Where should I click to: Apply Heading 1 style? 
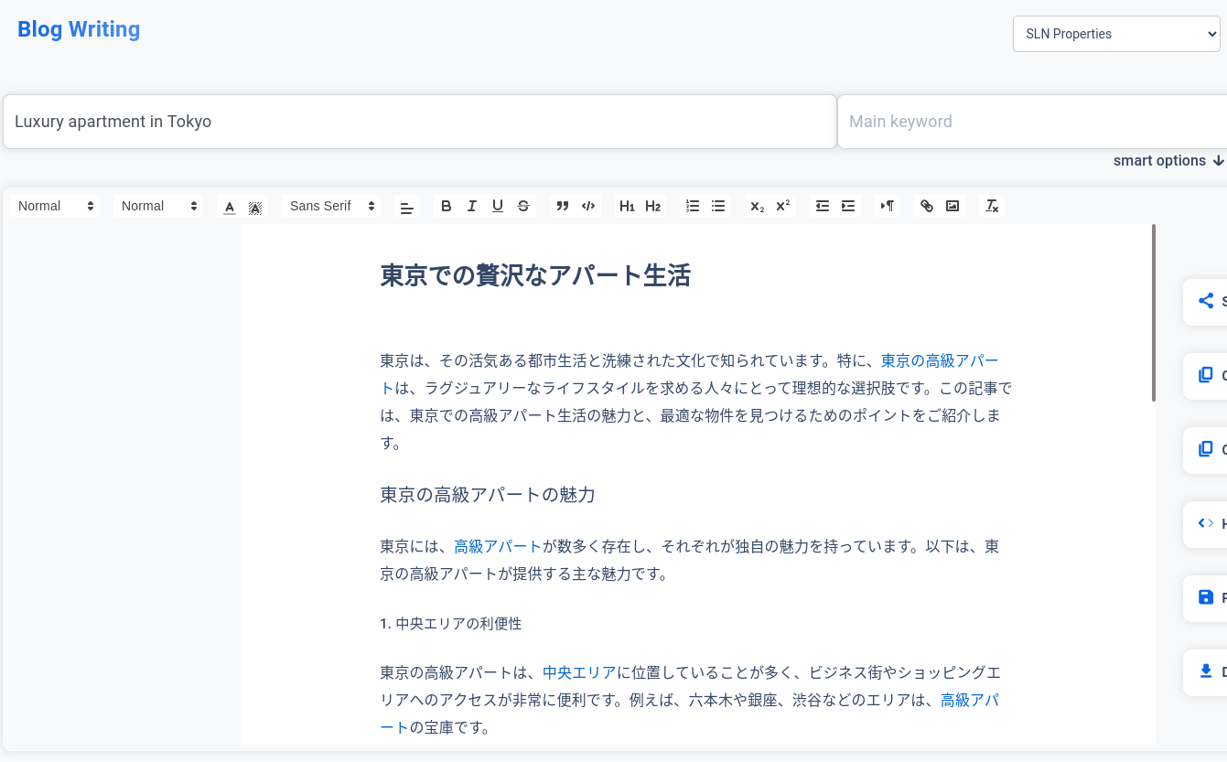pos(627,206)
